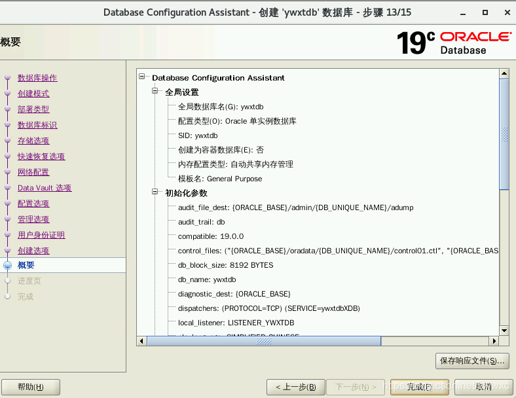Screen dimensions: 516x398
Task: Click the vertical scrollbar up arrow
Action: pyautogui.click(x=504, y=73)
